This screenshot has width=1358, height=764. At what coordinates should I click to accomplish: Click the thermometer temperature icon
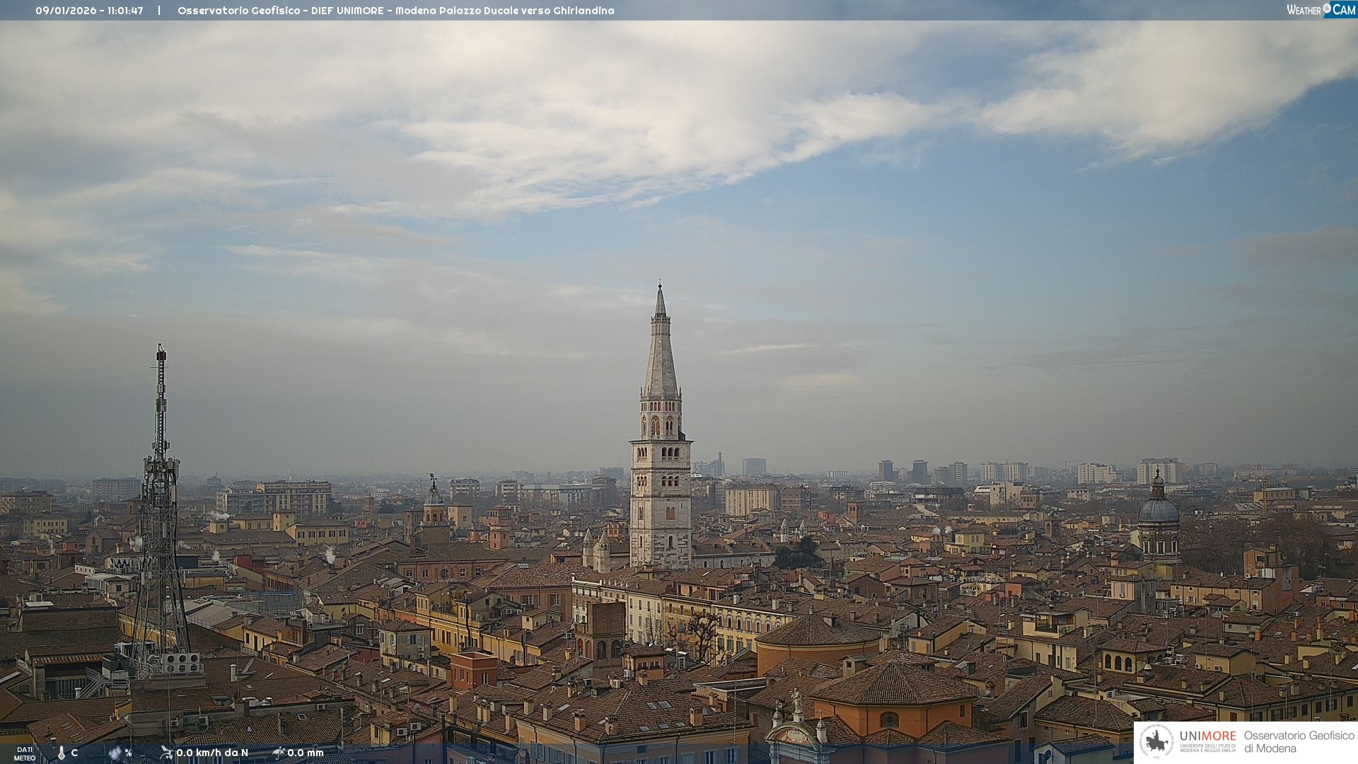point(62,753)
